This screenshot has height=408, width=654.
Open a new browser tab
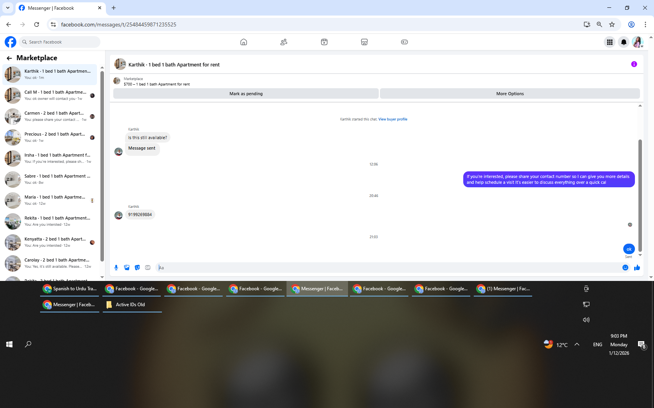114,8
